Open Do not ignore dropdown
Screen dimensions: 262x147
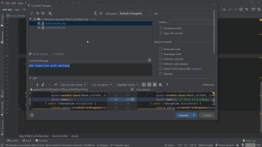pyautogui.click(x=102, y=85)
